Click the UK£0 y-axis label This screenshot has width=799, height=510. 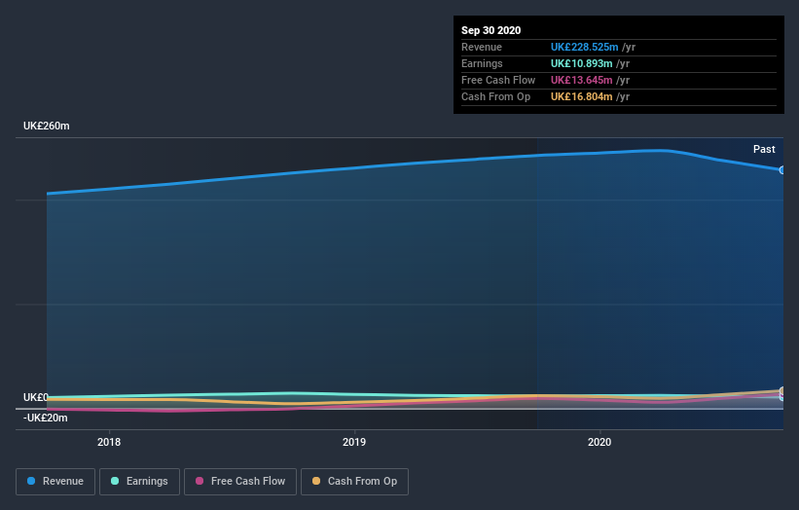[36, 397]
